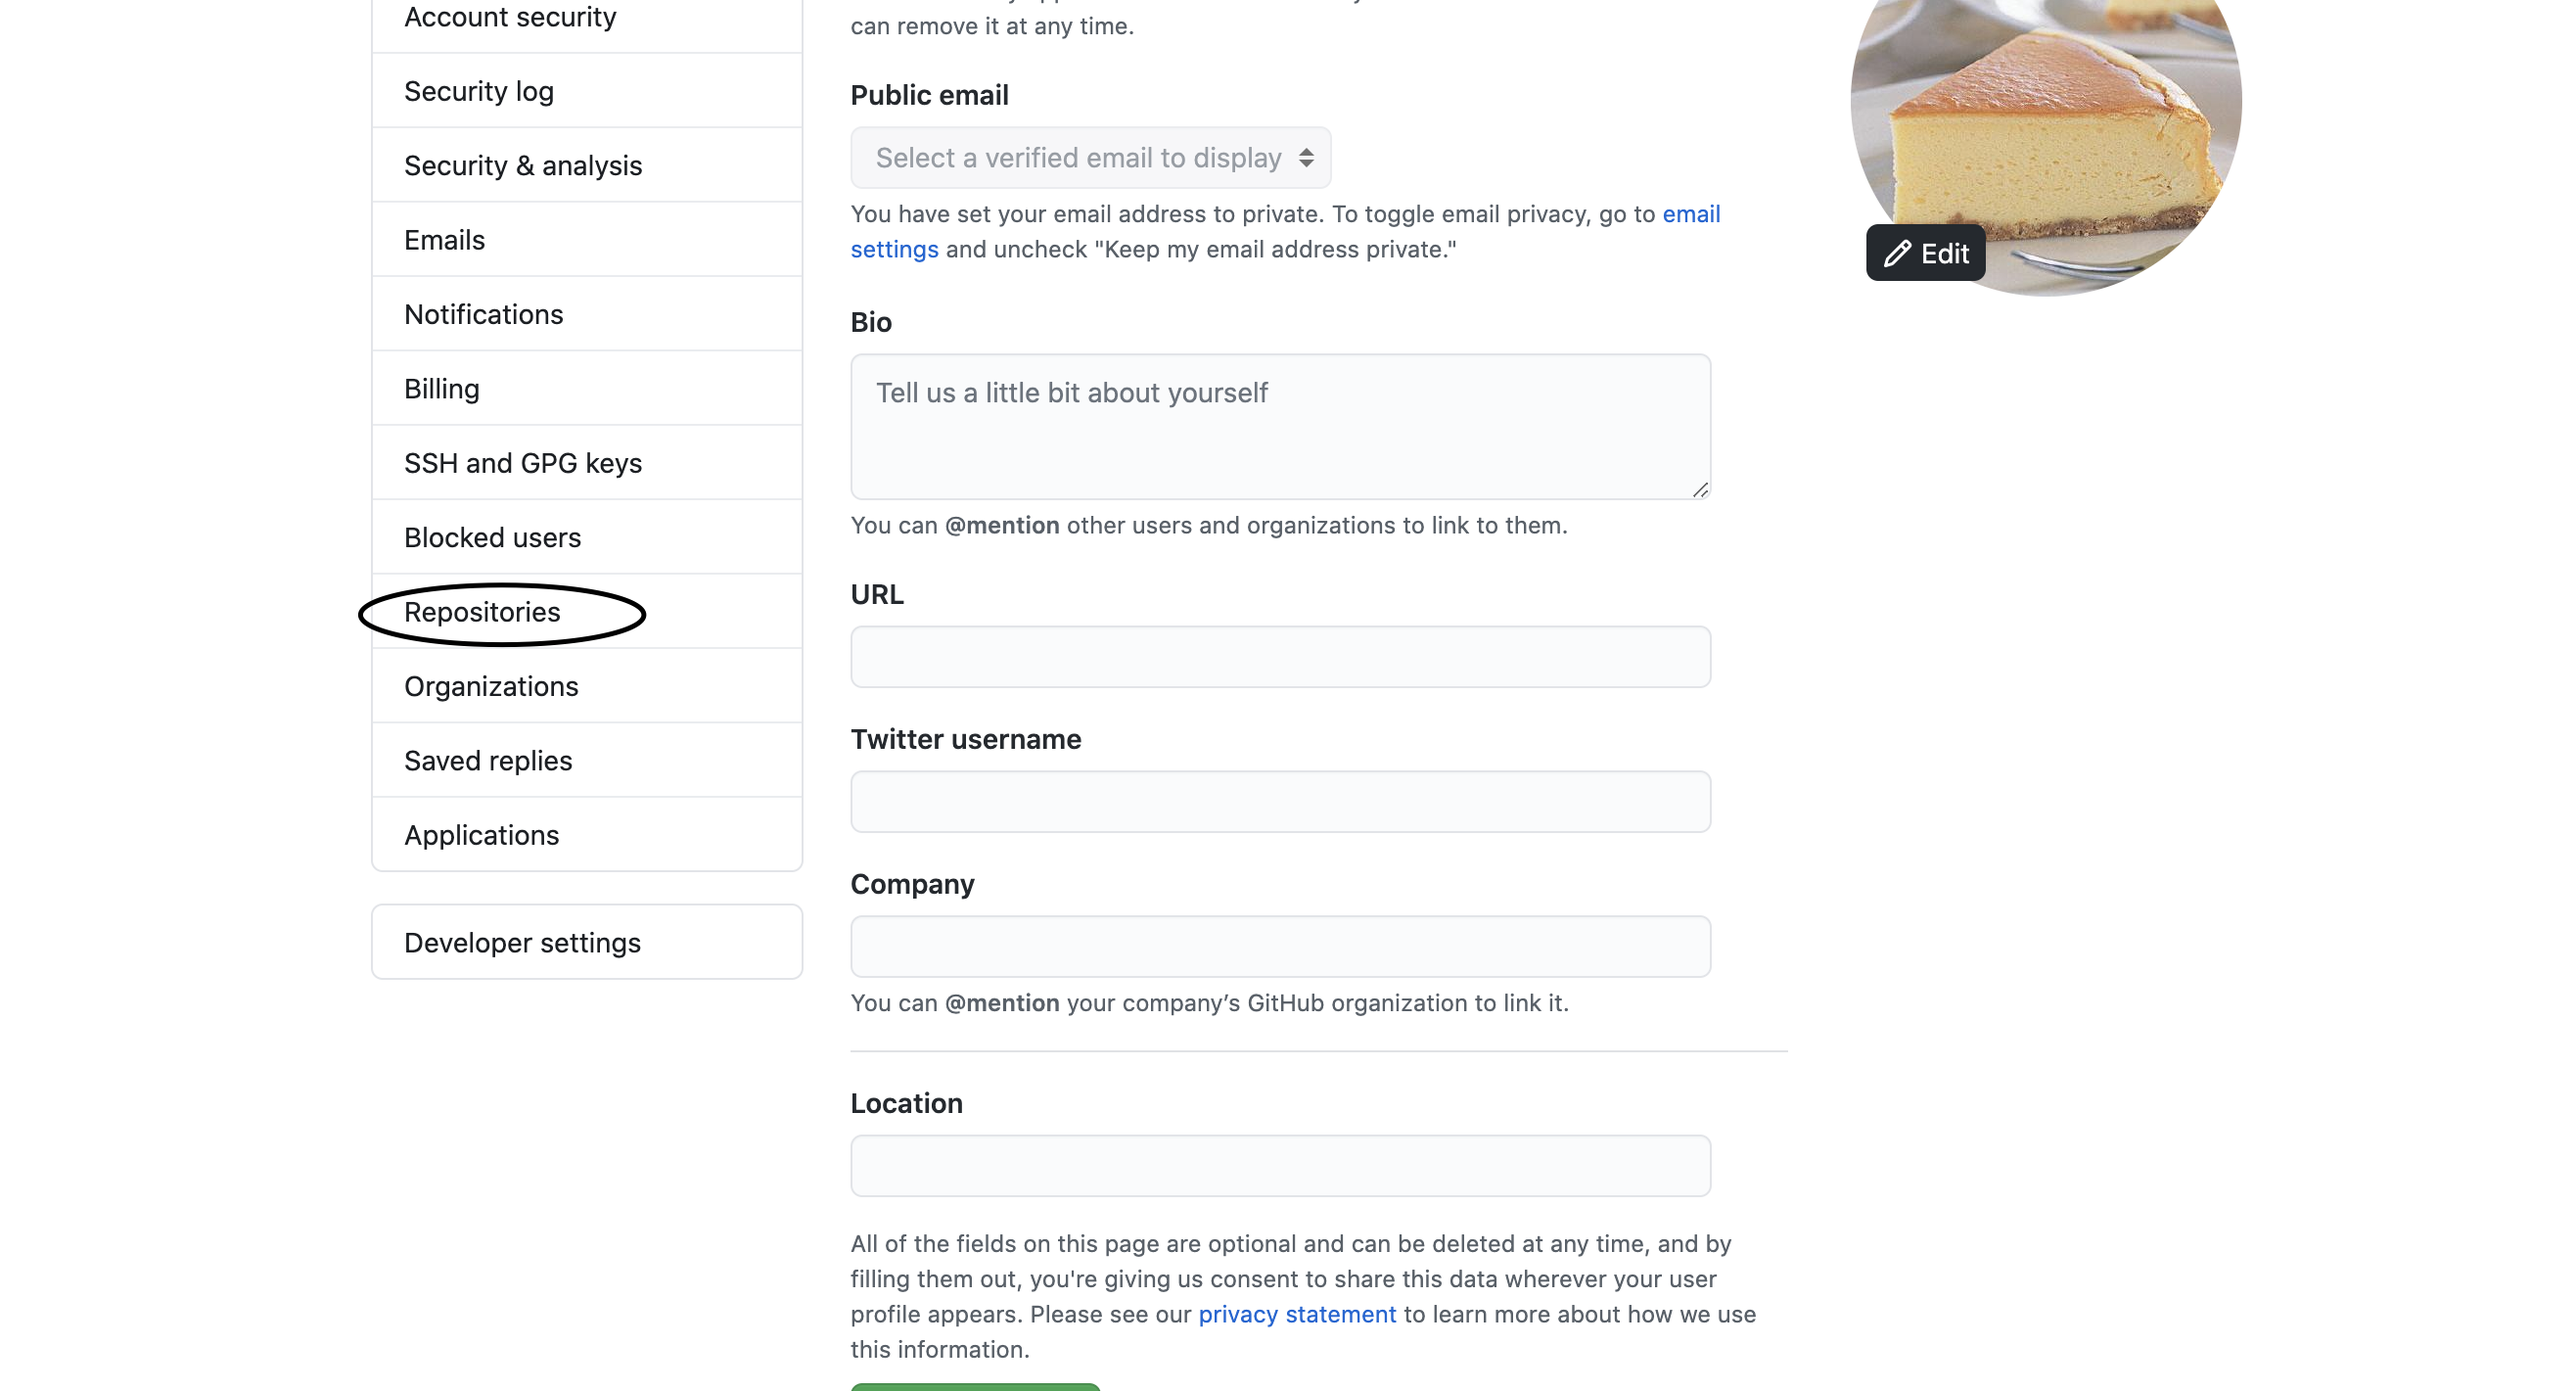The image size is (2576, 1391).
Task: Open Repositories settings
Action: pos(482,612)
